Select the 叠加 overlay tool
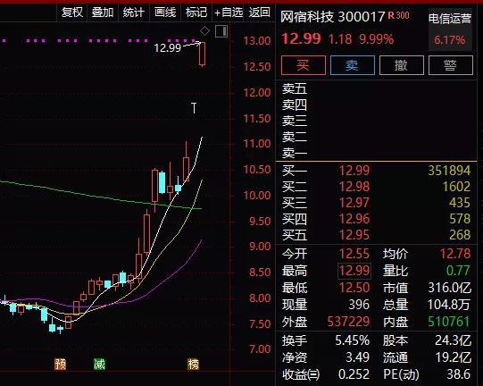483x386 pixels. point(103,13)
